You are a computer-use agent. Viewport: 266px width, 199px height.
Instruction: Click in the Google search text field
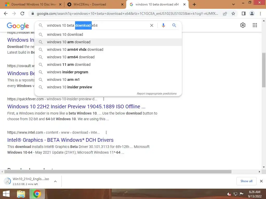click(97, 25)
